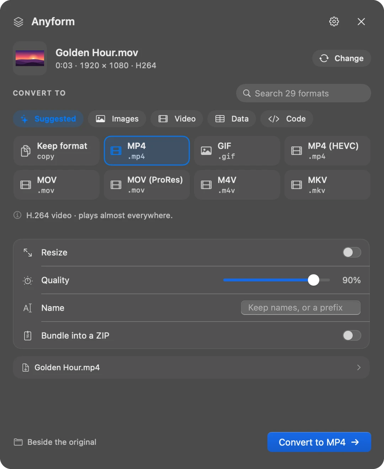384x469 pixels.
Task: Select the MP4 .mp4 format card
Action: pyautogui.click(x=147, y=151)
